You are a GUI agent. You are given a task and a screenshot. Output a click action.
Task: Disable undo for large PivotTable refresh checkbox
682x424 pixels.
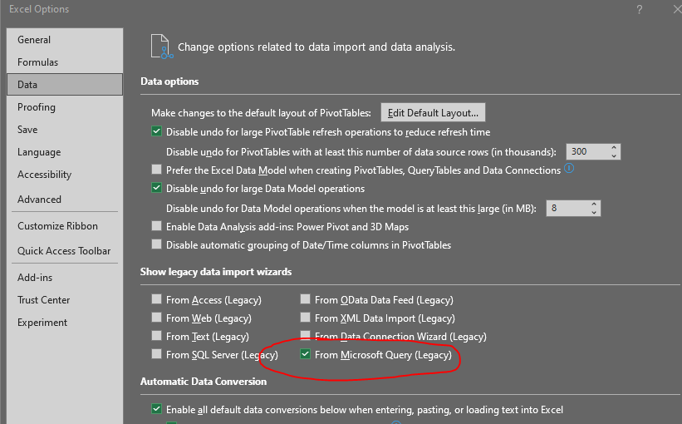pyautogui.click(x=156, y=131)
